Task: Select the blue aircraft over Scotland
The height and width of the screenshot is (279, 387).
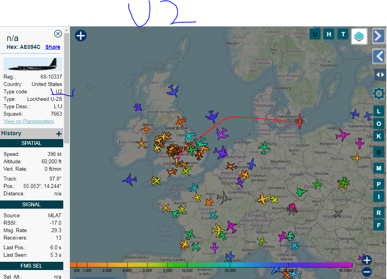Action: (173, 91)
